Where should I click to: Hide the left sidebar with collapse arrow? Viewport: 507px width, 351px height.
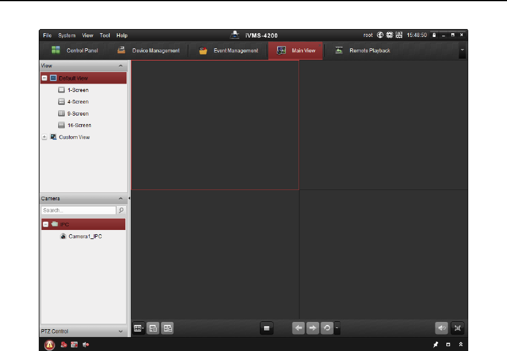(x=130, y=198)
